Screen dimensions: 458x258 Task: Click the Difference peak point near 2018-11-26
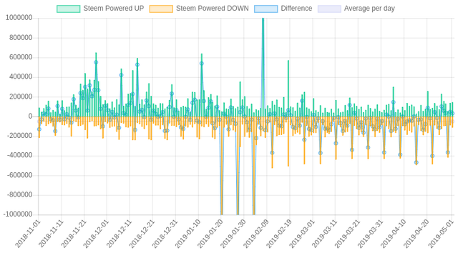coord(96,62)
